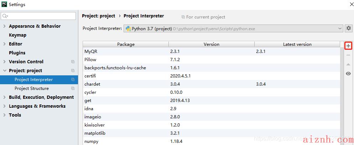Select the idna package row
This screenshot has height=145, width=354.
(211, 109)
